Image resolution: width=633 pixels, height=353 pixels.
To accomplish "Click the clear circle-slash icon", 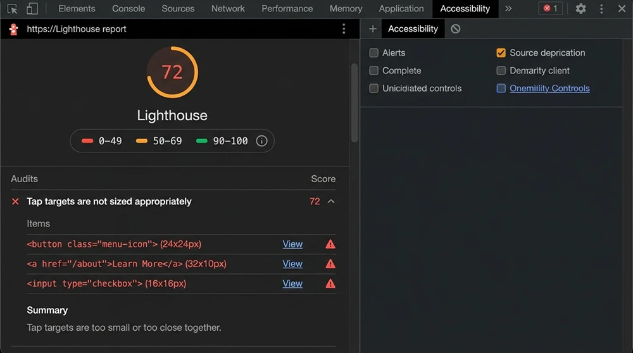I will pos(455,28).
